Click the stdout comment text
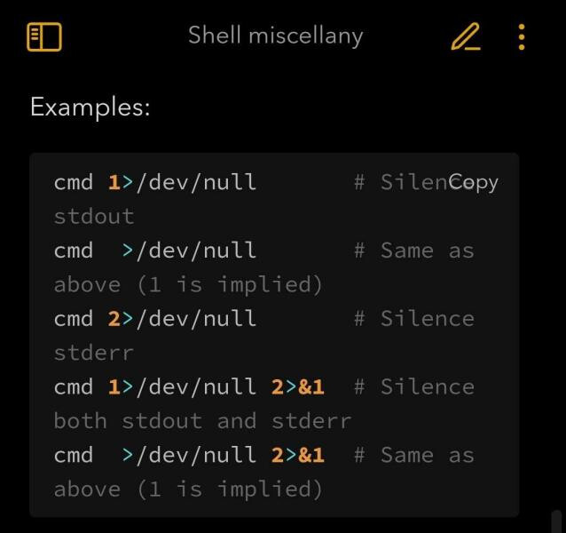566x533 pixels. (x=94, y=217)
